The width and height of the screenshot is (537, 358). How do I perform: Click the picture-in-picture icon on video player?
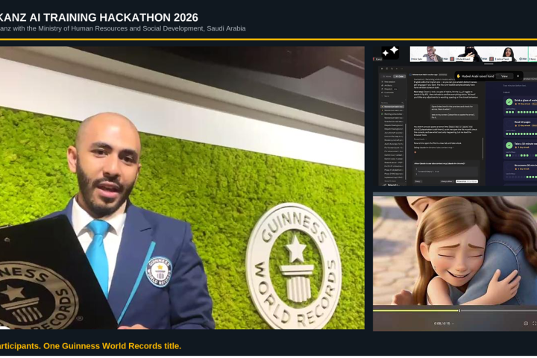526,324
